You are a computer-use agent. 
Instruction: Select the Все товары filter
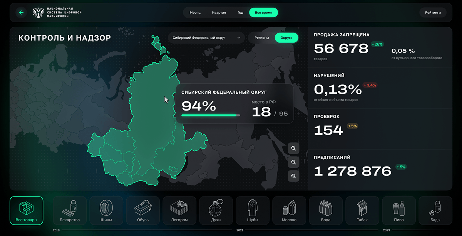point(26,210)
